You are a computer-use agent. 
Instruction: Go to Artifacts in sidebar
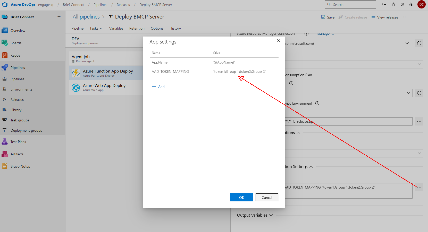(17, 154)
